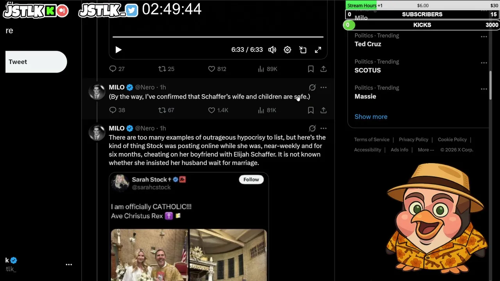Toggle picture-in-picture on the video
Screen dimensions: 500x281
[303, 50]
